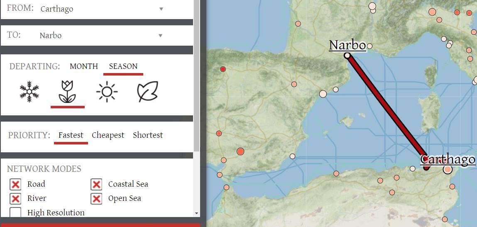Click the sidebar scrollbar down arrow
The image size is (477, 227).
(x=196, y=213)
